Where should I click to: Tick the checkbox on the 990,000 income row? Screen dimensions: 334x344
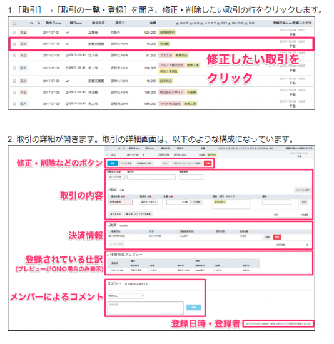(x=14, y=68)
